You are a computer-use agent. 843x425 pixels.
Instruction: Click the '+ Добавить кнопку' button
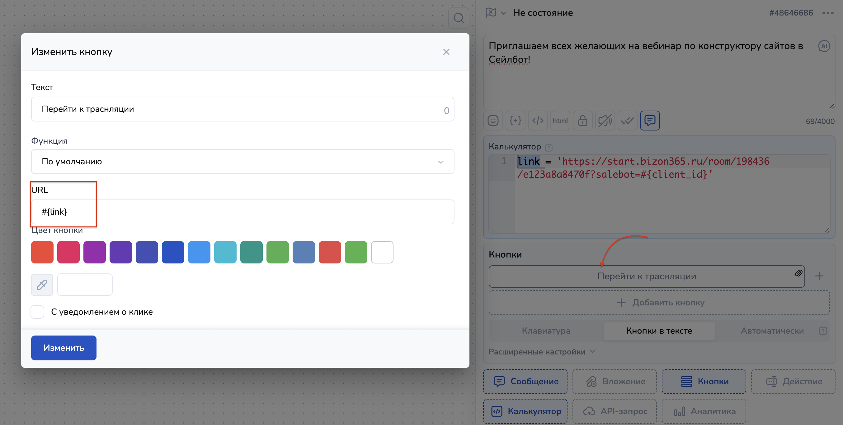659,303
